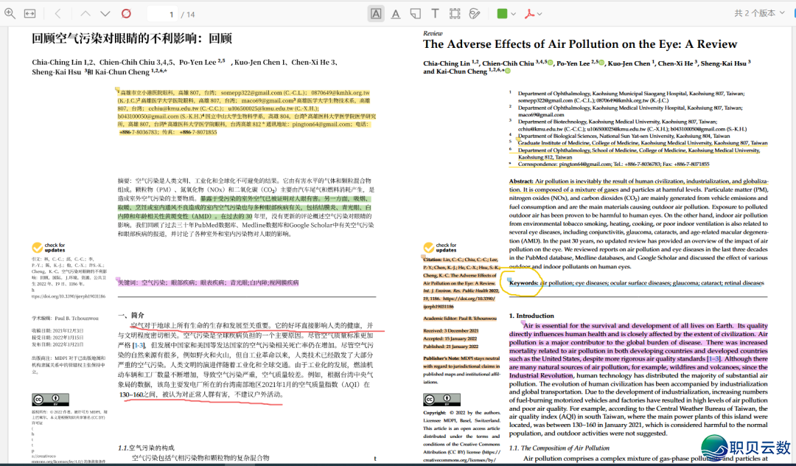Viewport: 796px width, 466px height.
Task: Select the freehand drawing pen tool
Action: tap(474, 13)
